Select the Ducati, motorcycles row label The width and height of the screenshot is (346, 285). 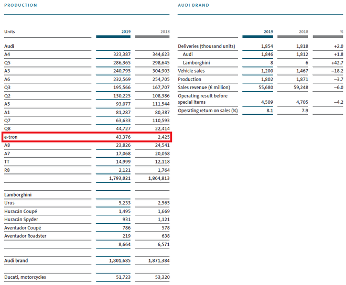pos(25,277)
